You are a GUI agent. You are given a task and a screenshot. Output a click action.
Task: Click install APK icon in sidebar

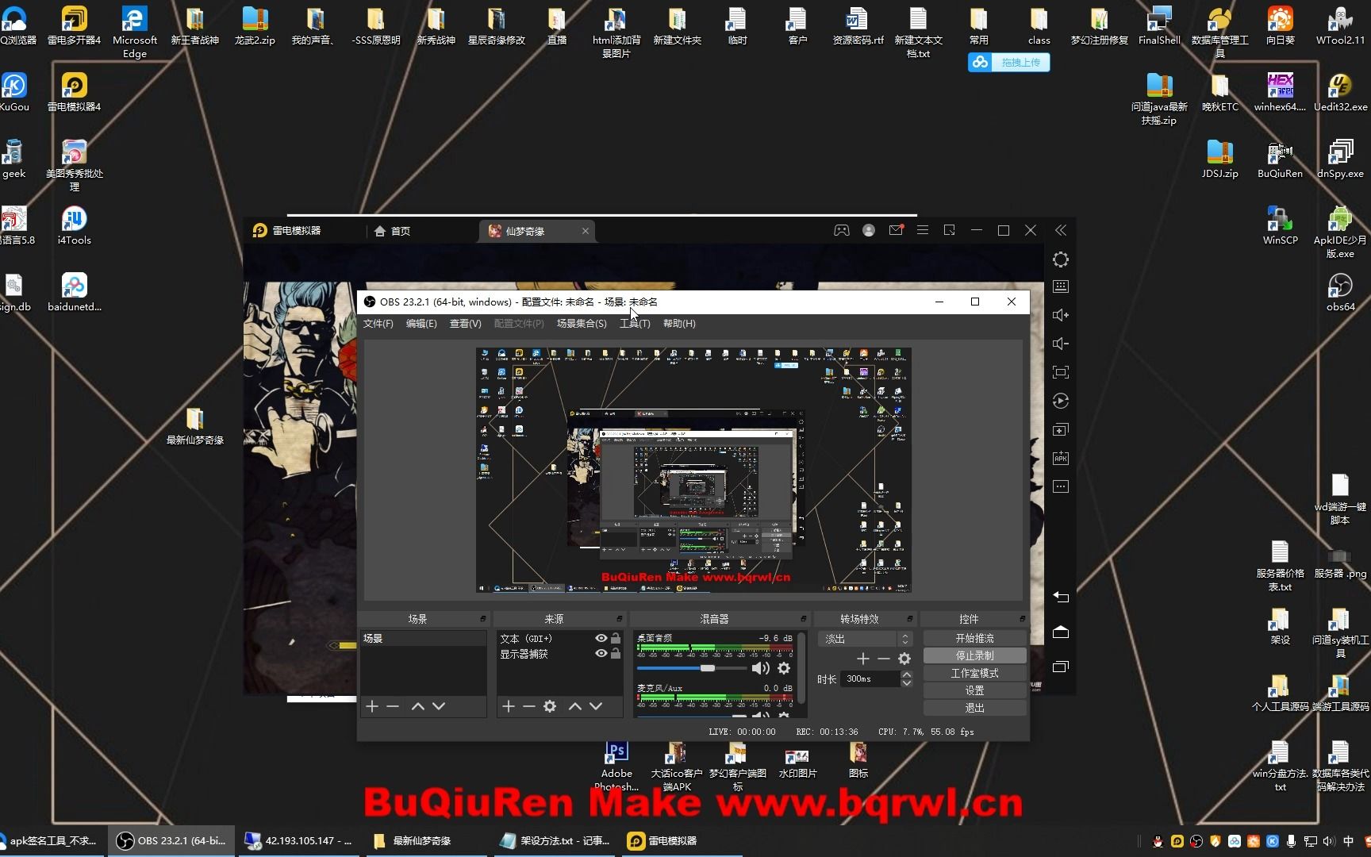(x=1061, y=458)
